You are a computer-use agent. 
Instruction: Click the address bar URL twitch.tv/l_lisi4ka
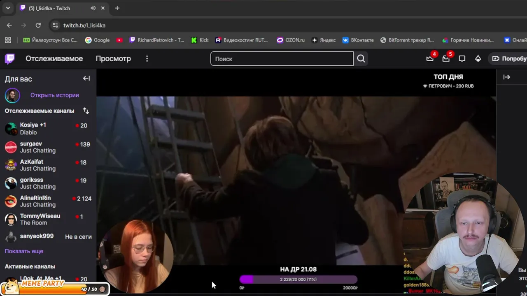(x=84, y=25)
